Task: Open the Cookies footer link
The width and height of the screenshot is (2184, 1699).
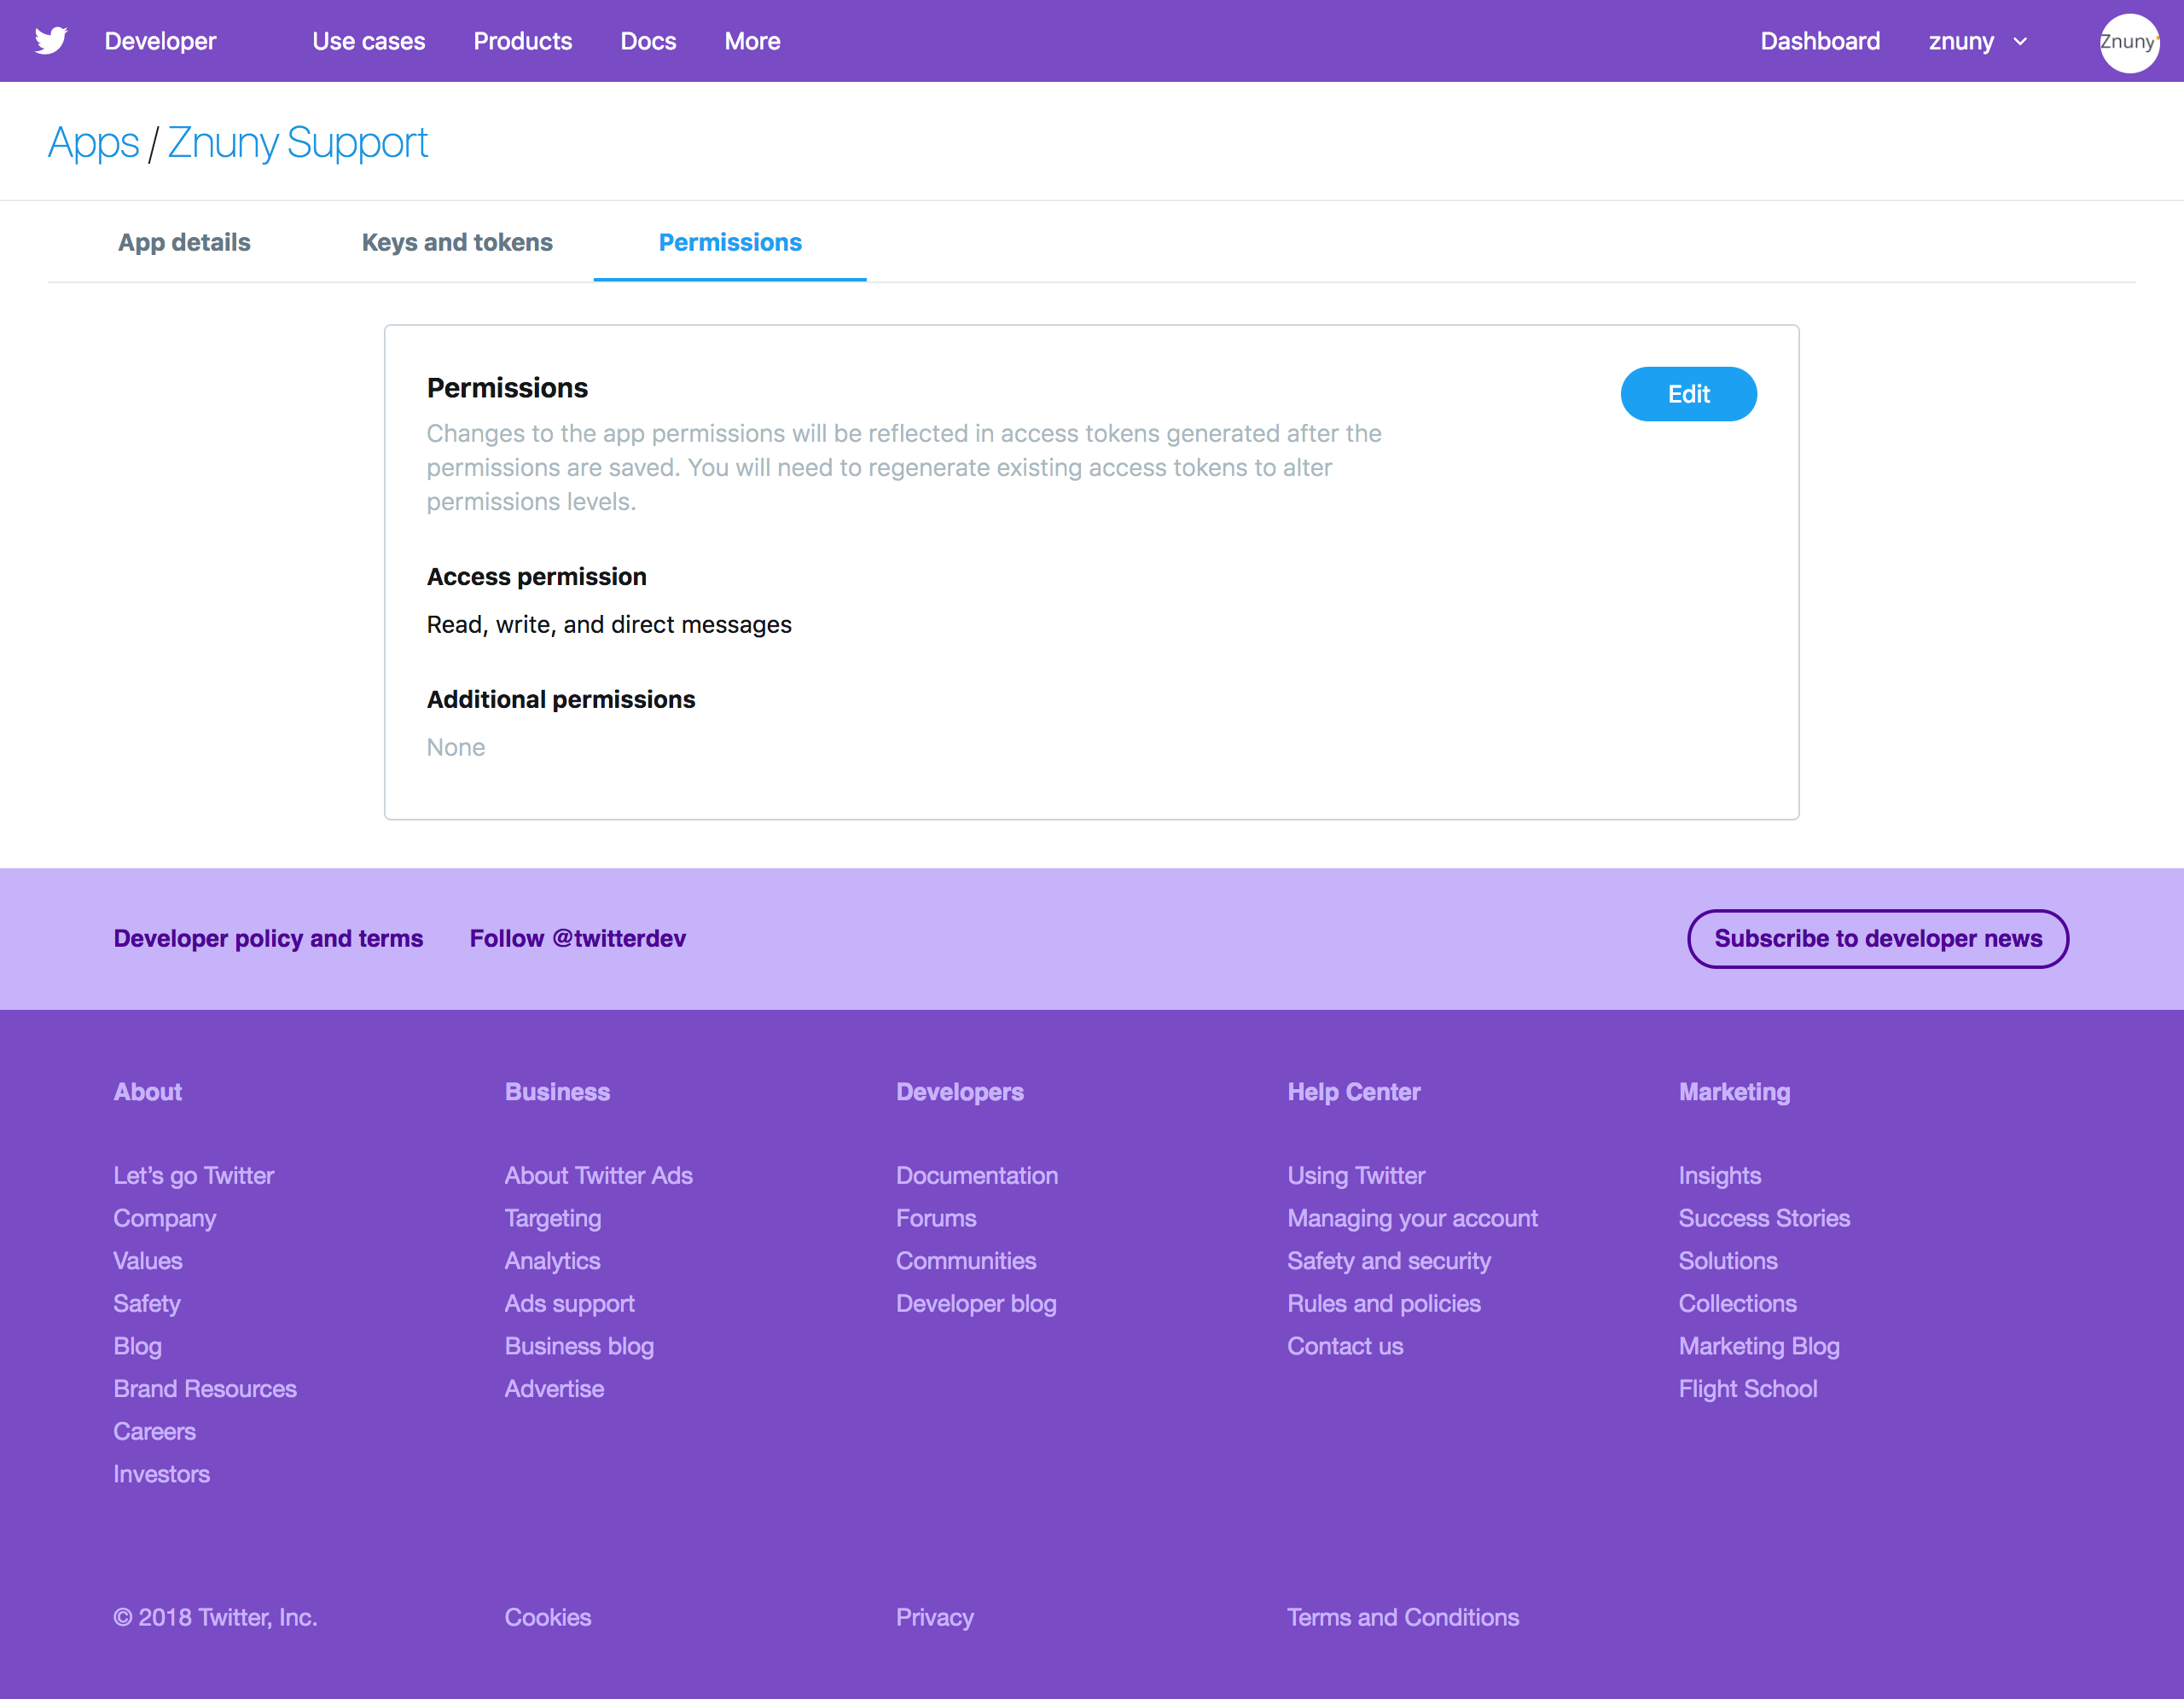Action: click(548, 1617)
